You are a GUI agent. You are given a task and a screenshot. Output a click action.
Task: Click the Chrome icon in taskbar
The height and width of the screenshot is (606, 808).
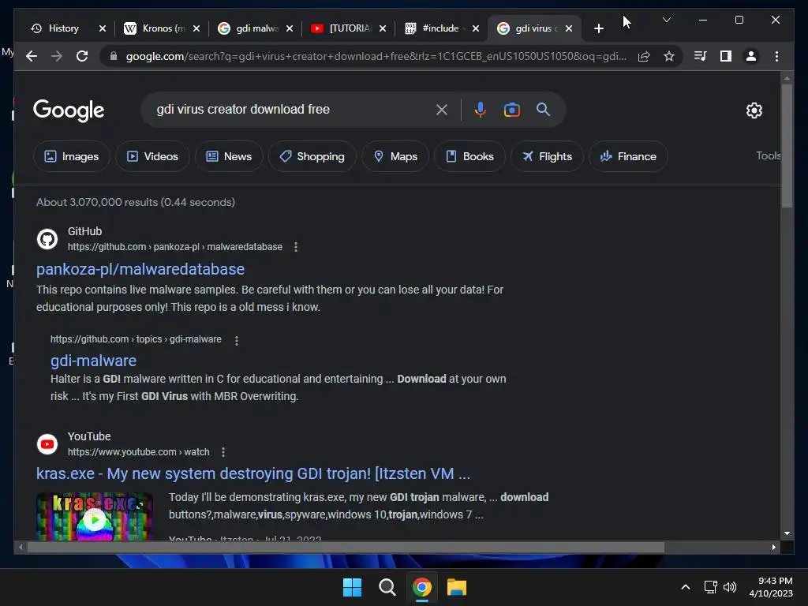tap(422, 587)
